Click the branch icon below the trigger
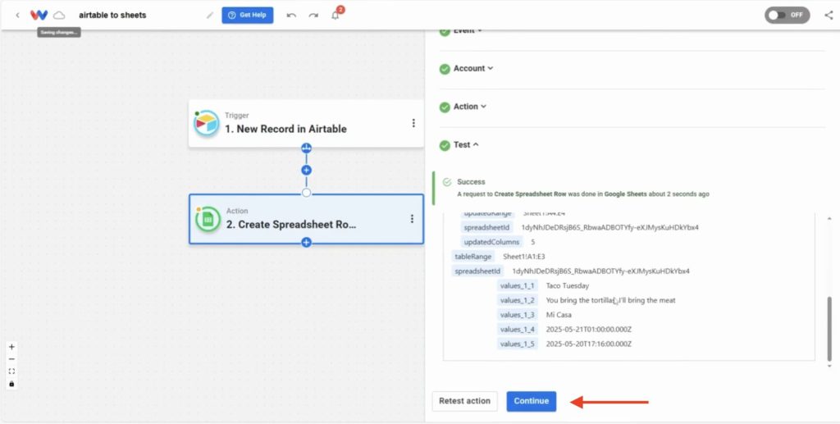840x424 pixels. pos(307,148)
